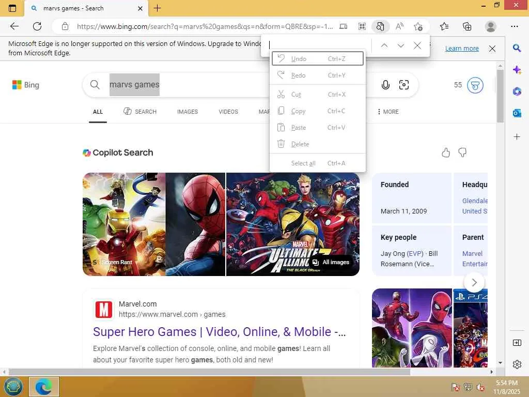Viewport: 529px width, 397px height.
Task: Choose Copy in the context menu
Action: [318, 111]
